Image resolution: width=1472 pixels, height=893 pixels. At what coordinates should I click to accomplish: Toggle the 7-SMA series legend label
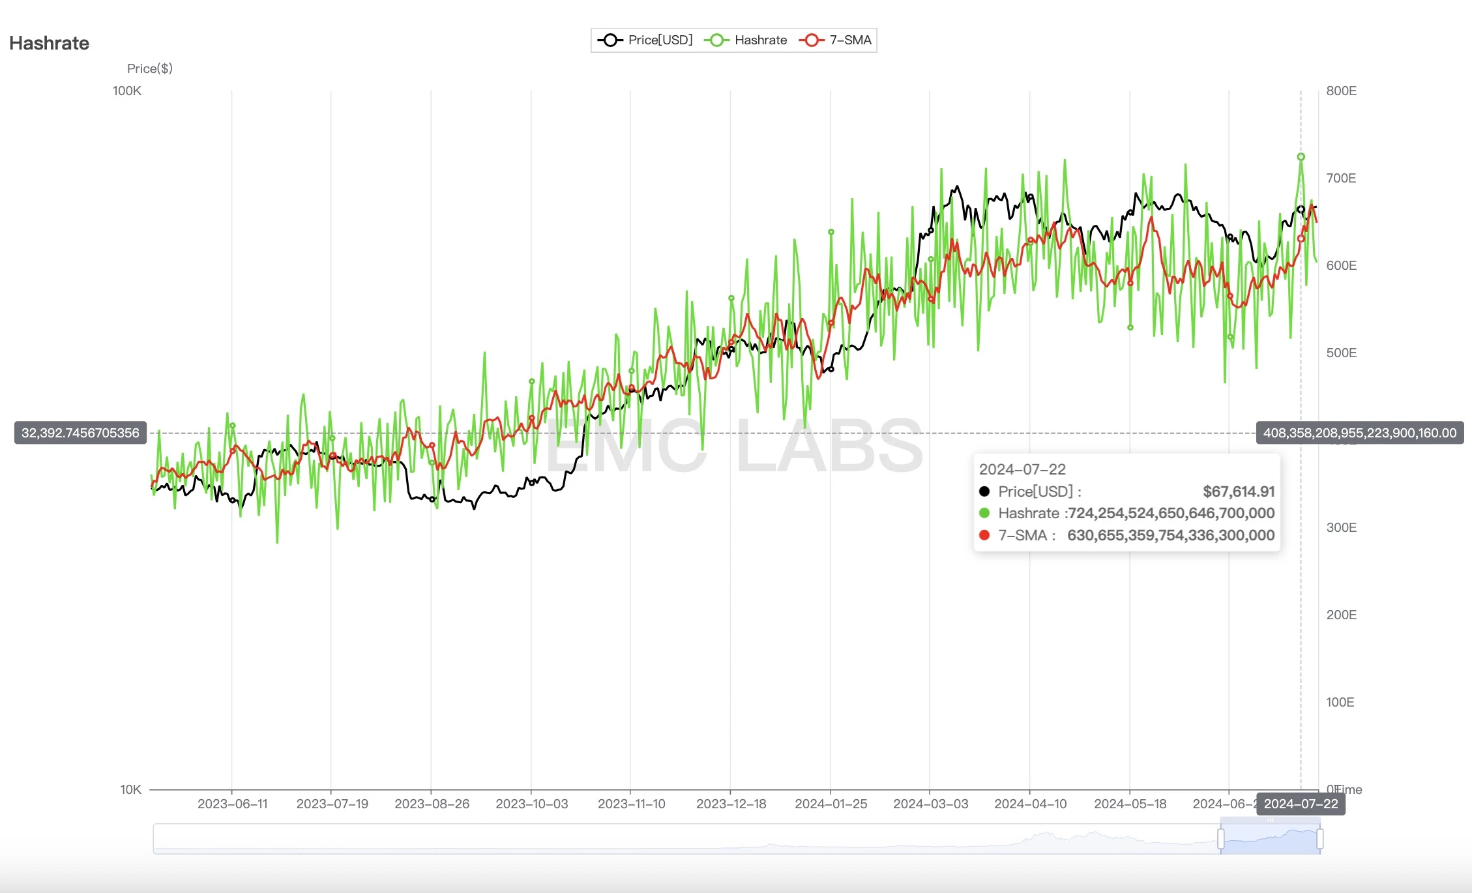850,40
